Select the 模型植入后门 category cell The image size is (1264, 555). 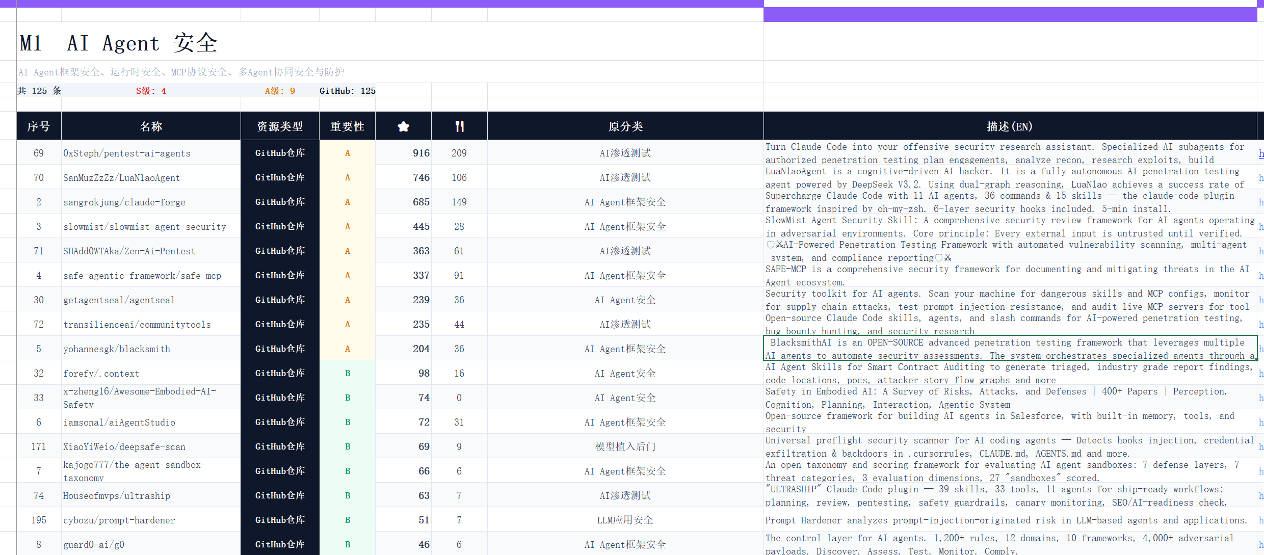[x=625, y=446]
